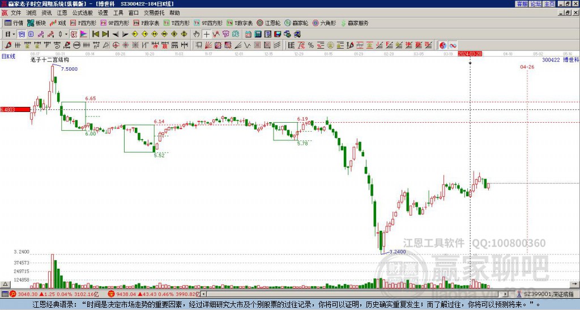Image resolution: width=580 pixels, height=310 pixels.
Task: Open the 江恩 menu
Action: click(62, 13)
